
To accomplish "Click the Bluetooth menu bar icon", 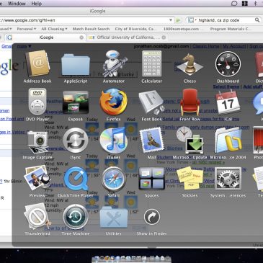I will 255,4.
